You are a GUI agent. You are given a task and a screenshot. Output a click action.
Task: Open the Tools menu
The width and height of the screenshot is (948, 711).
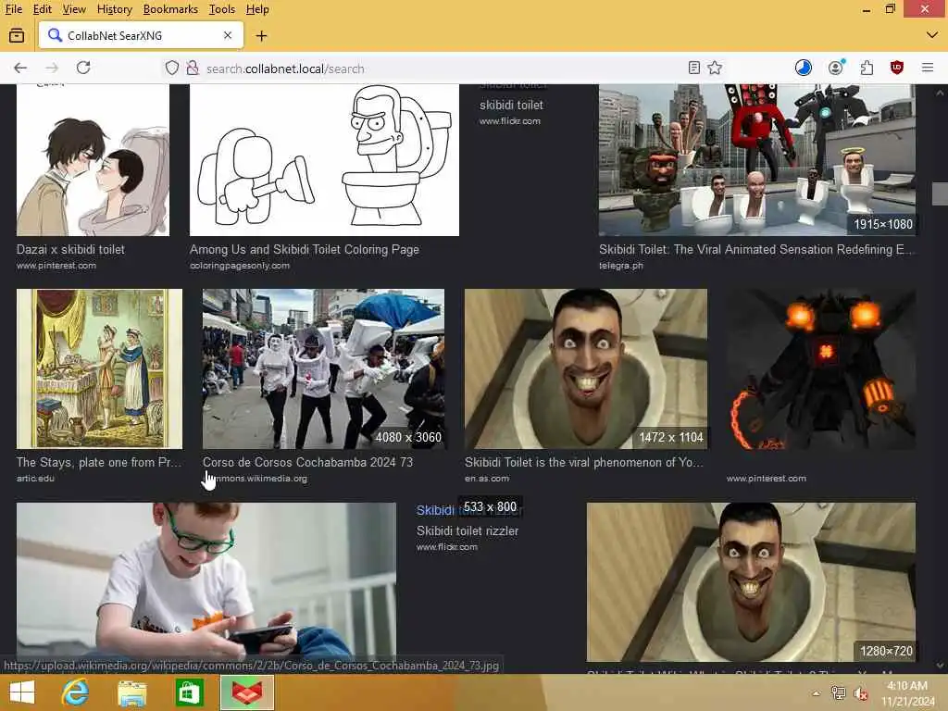[222, 9]
